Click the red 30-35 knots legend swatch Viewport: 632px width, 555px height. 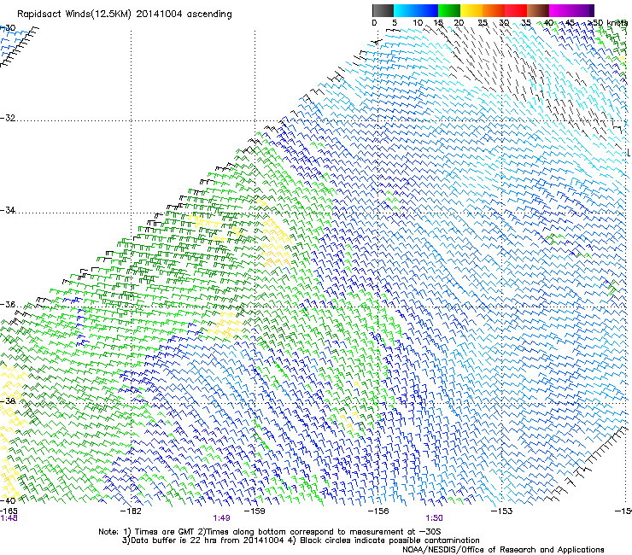point(516,10)
